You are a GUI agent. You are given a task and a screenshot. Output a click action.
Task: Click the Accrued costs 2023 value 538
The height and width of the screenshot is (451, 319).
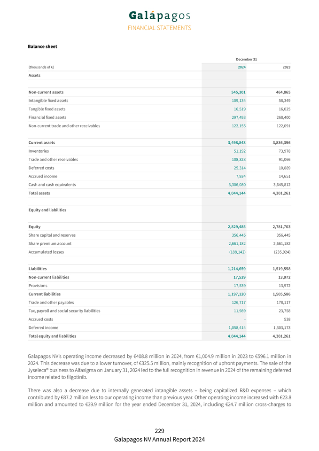286,319
